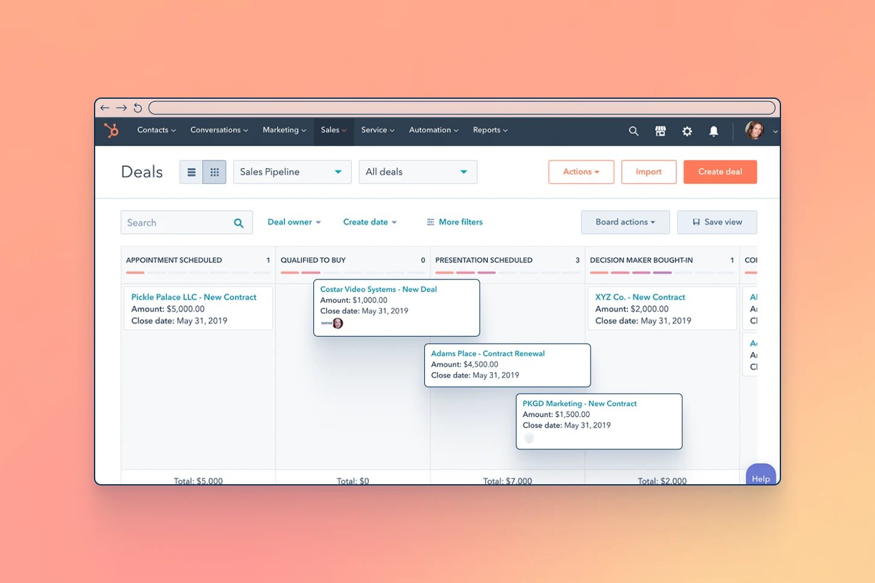The width and height of the screenshot is (875, 583).
Task: Click the Help button
Action: click(x=761, y=474)
